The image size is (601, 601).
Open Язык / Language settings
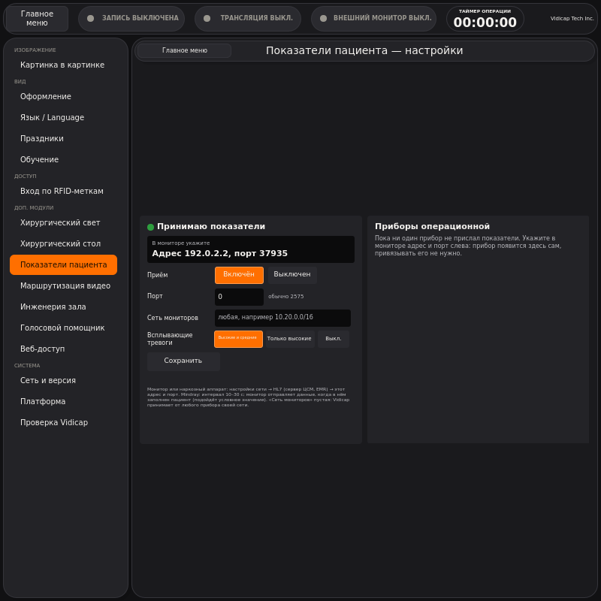click(64, 117)
